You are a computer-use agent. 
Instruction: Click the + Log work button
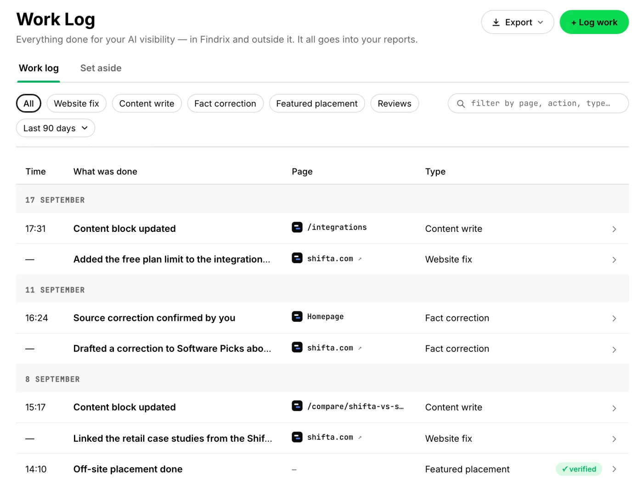594,22
